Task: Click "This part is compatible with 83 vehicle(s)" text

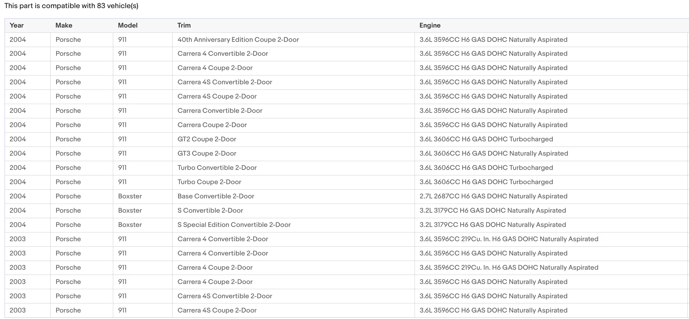Action: pos(71,6)
